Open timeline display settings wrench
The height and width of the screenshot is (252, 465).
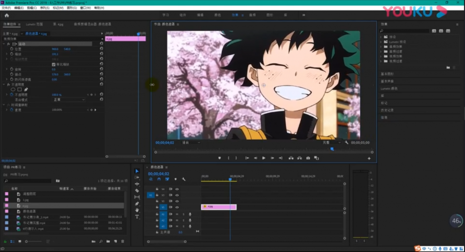click(183, 179)
